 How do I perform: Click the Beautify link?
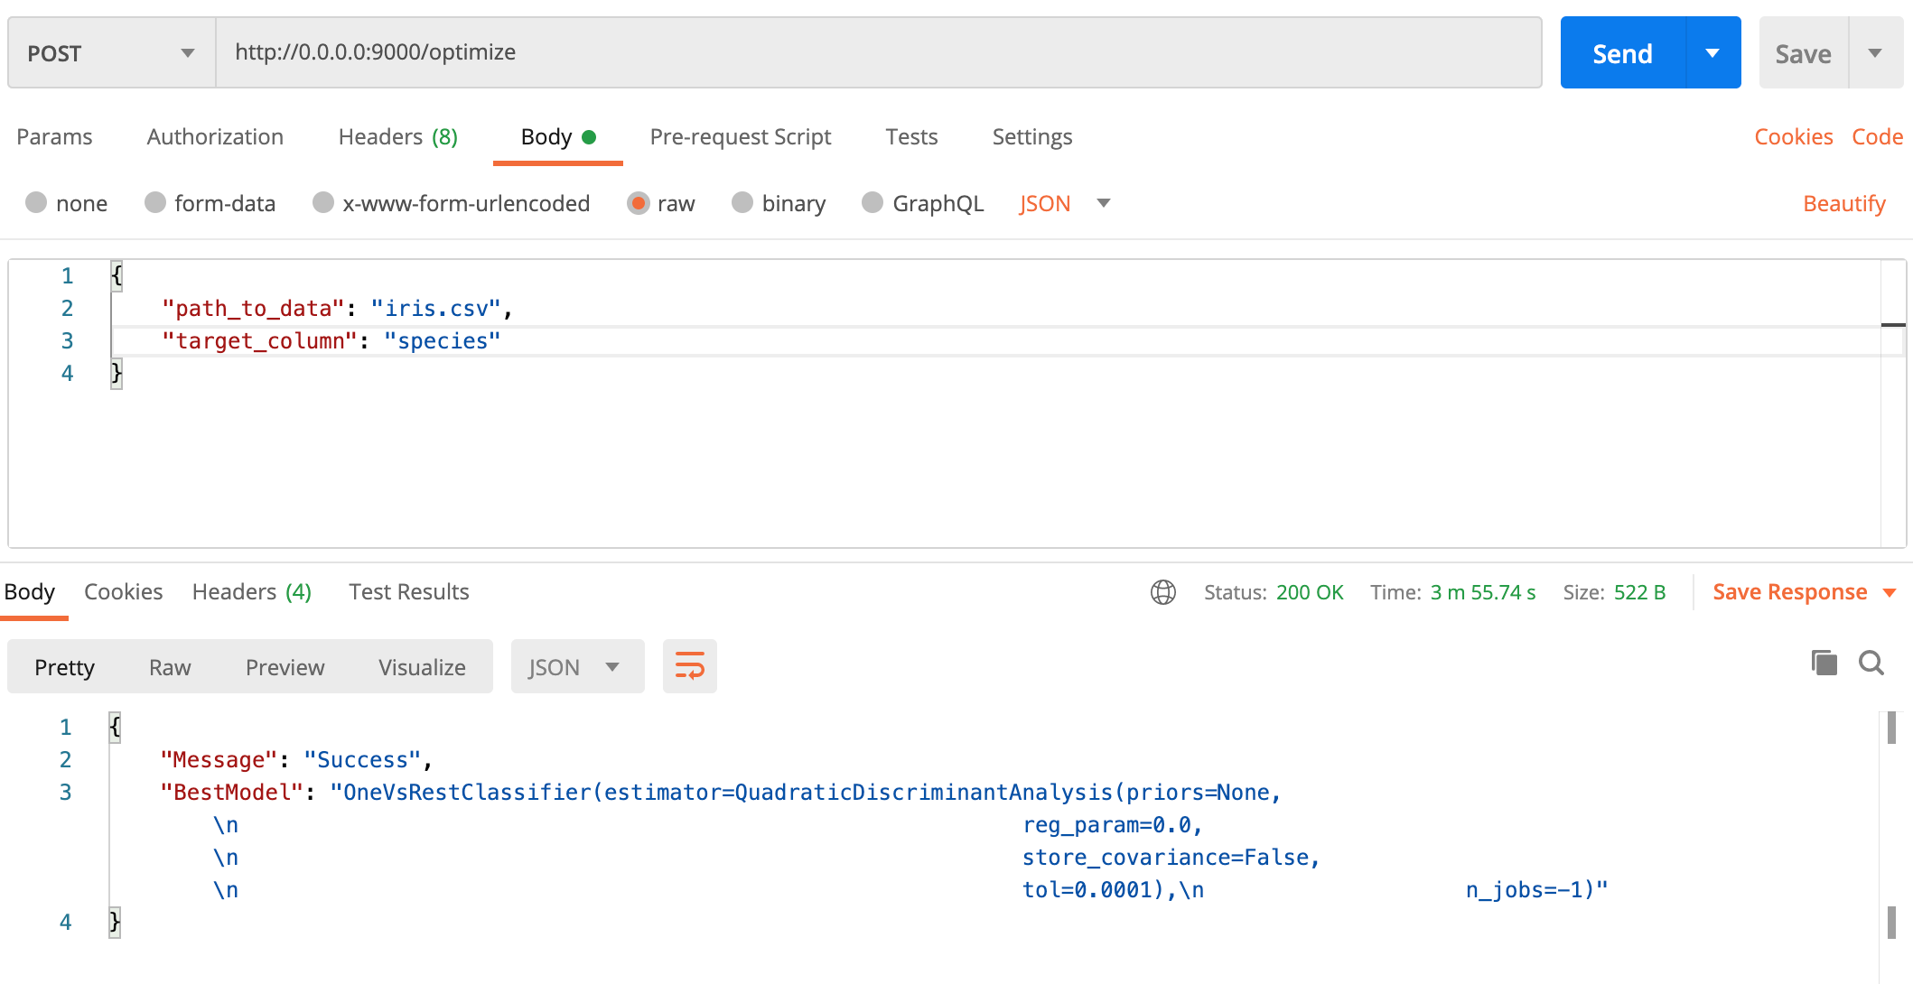point(1843,204)
